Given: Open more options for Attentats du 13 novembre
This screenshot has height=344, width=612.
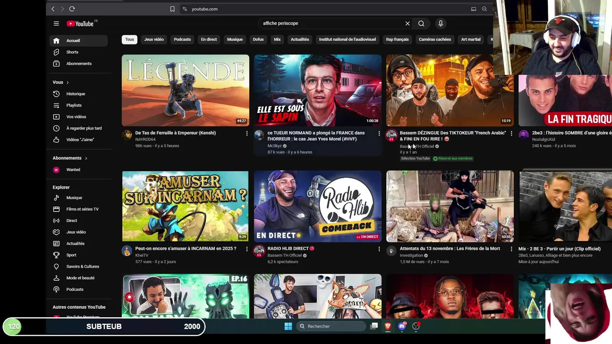Looking at the screenshot, I should (x=511, y=249).
